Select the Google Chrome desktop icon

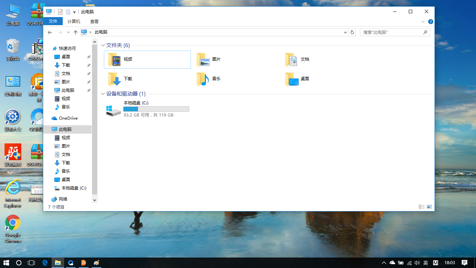[13, 229]
